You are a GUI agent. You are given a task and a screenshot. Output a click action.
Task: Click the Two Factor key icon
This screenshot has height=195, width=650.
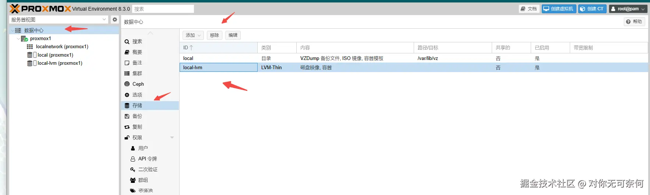click(x=133, y=170)
